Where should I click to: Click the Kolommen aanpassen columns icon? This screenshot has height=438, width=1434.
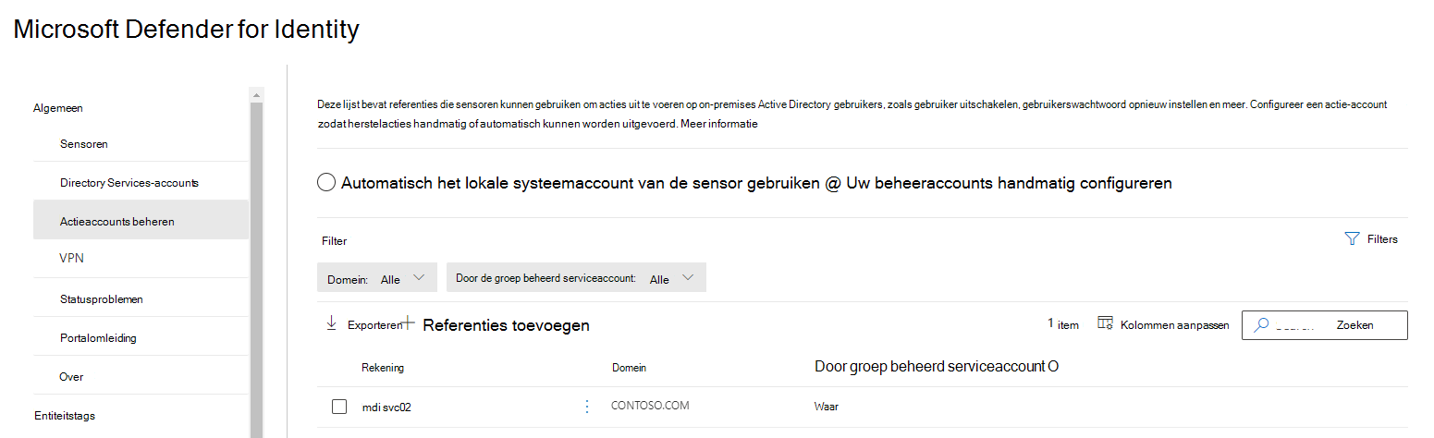pyautogui.click(x=1104, y=323)
